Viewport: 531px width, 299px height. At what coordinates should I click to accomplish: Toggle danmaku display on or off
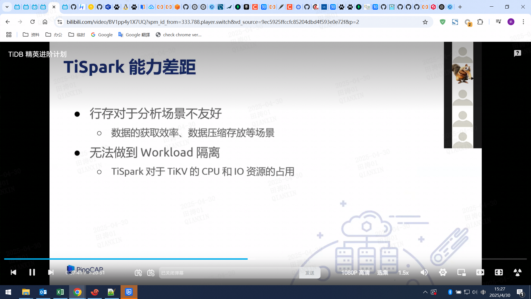(x=138, y=273)
